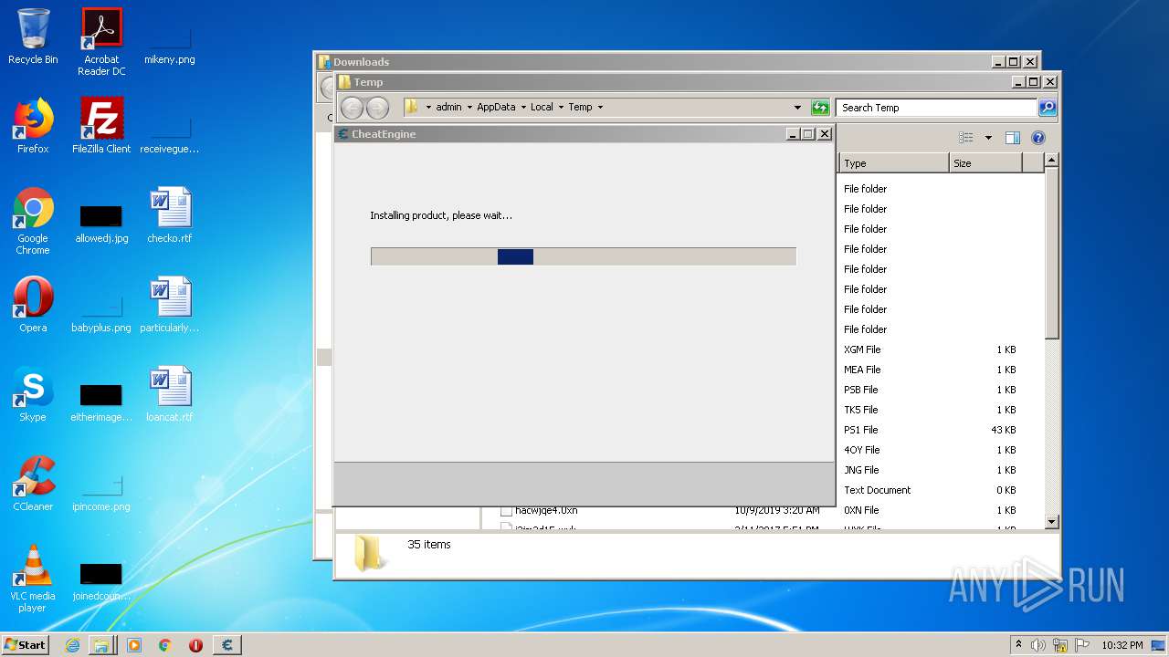1169x657 pixels.
Task: Open checko.rtf document on desktop
Action: pyautogui.click(x=170, y=215)
